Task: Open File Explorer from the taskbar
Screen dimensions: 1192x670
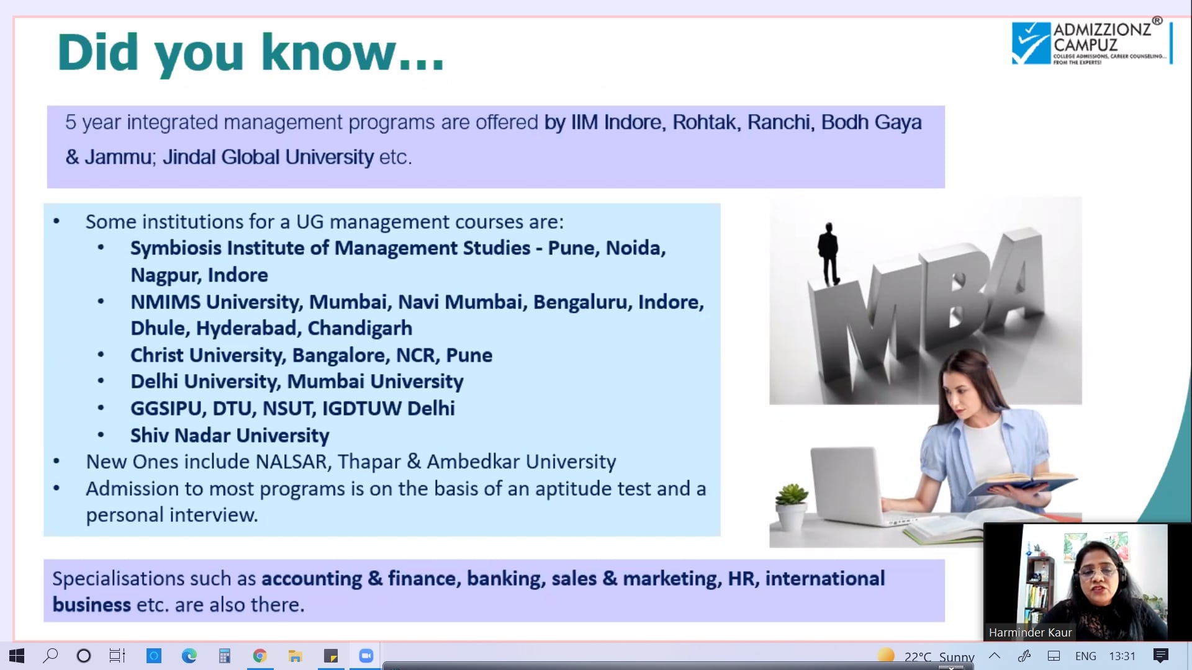Action: [295, 656]
